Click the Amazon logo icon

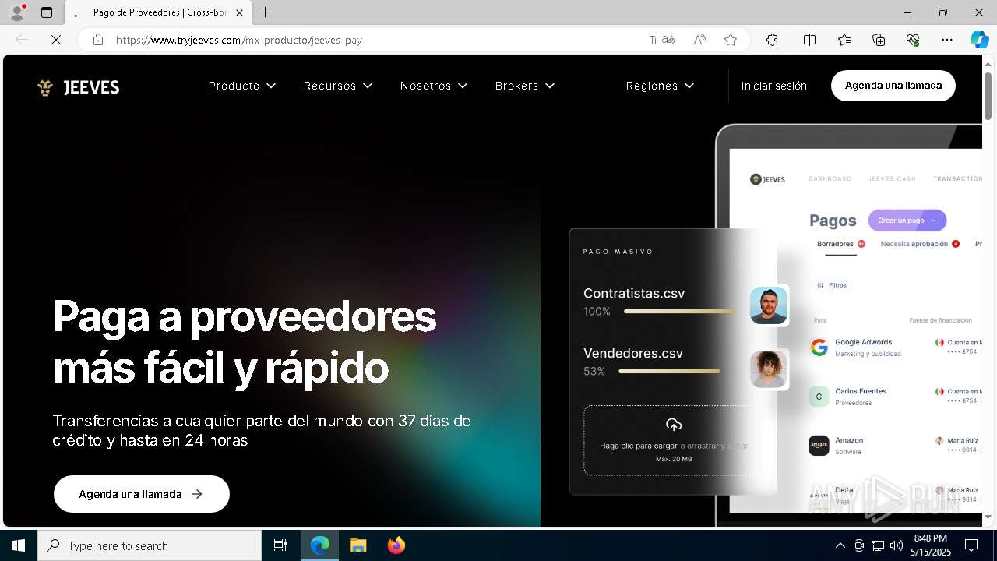pos(819,446)
